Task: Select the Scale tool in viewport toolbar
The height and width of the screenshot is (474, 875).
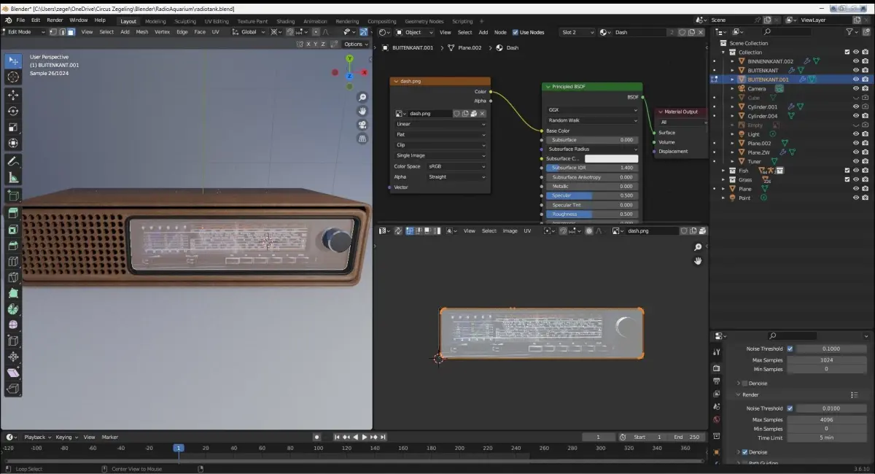Action: 13,127
